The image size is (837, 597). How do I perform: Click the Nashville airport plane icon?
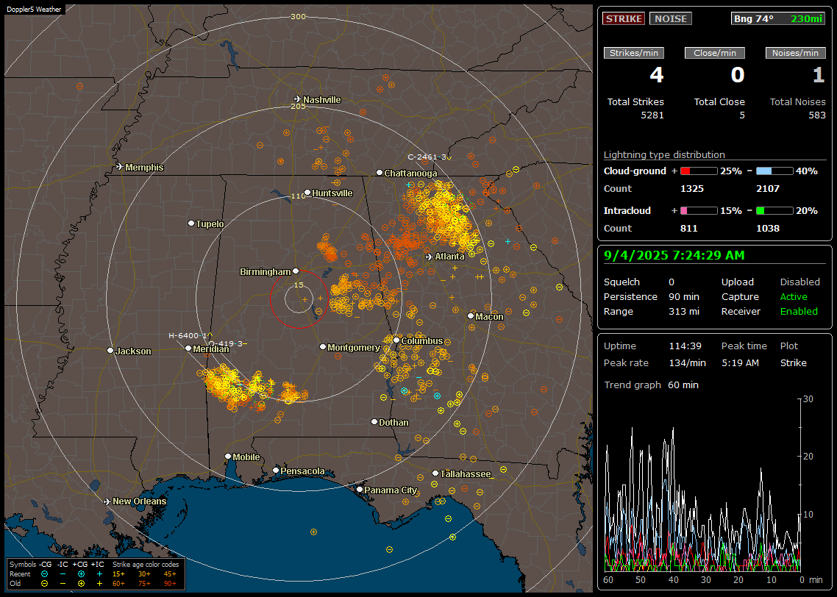(297, 99)
